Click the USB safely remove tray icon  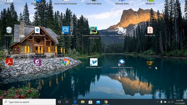coord(161,102)
